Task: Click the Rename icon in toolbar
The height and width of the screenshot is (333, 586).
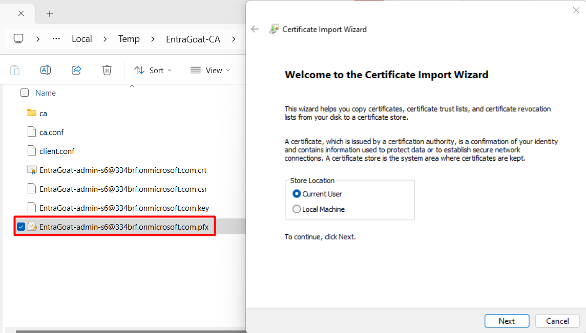Action: coord(46,70)
